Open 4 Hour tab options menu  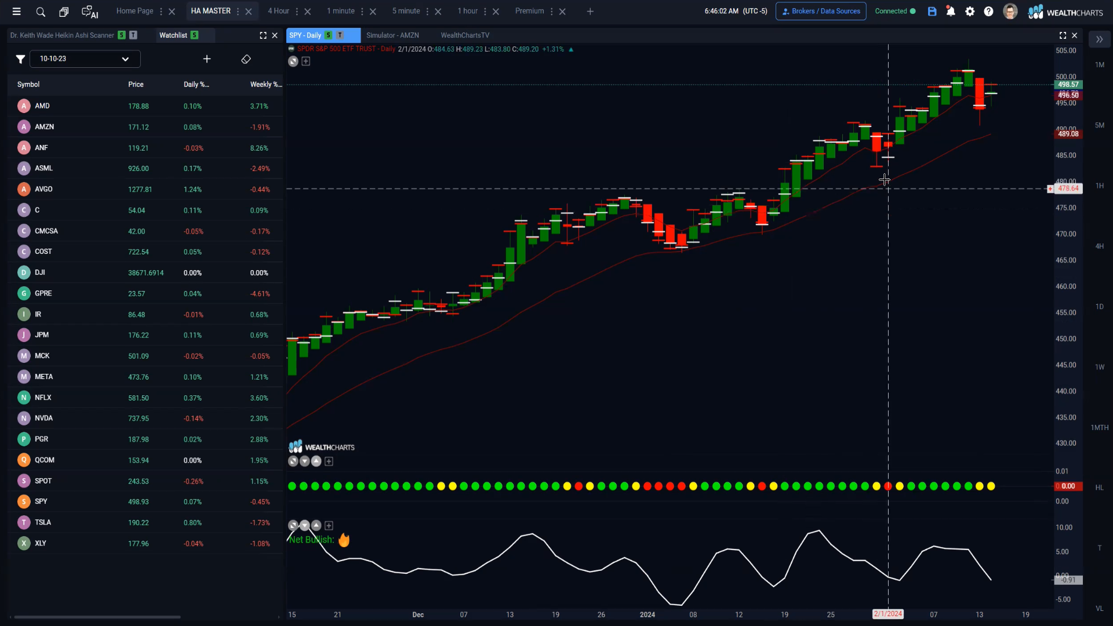pos(297,12)
